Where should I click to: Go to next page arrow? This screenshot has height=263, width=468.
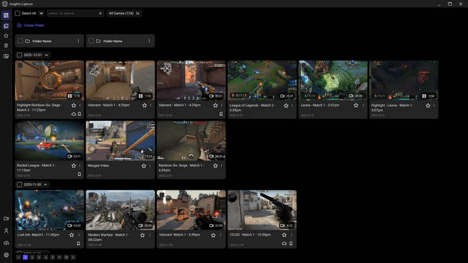[x=73, y=257]
